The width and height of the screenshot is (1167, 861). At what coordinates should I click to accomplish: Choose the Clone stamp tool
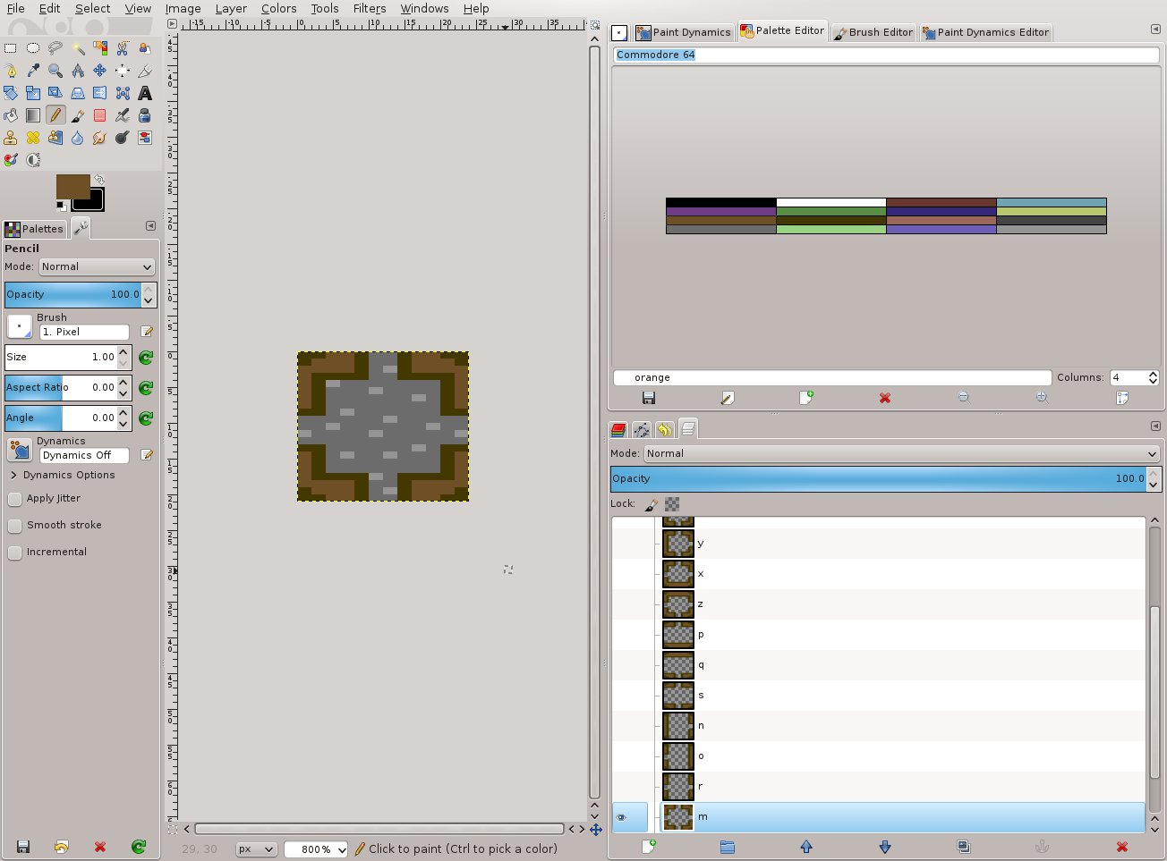click(11, 138)
